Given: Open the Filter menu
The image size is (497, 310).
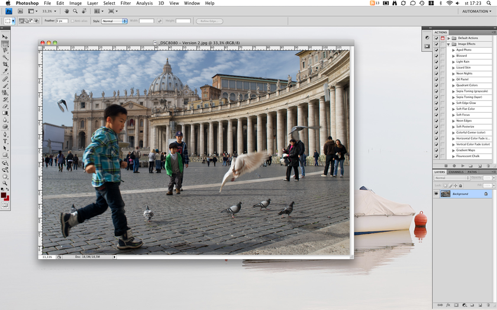Looking at the screenshot, I should coord(125,3).
